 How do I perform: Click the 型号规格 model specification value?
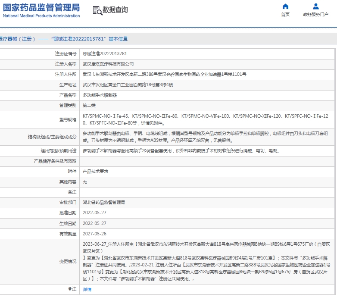pos(206,120)
